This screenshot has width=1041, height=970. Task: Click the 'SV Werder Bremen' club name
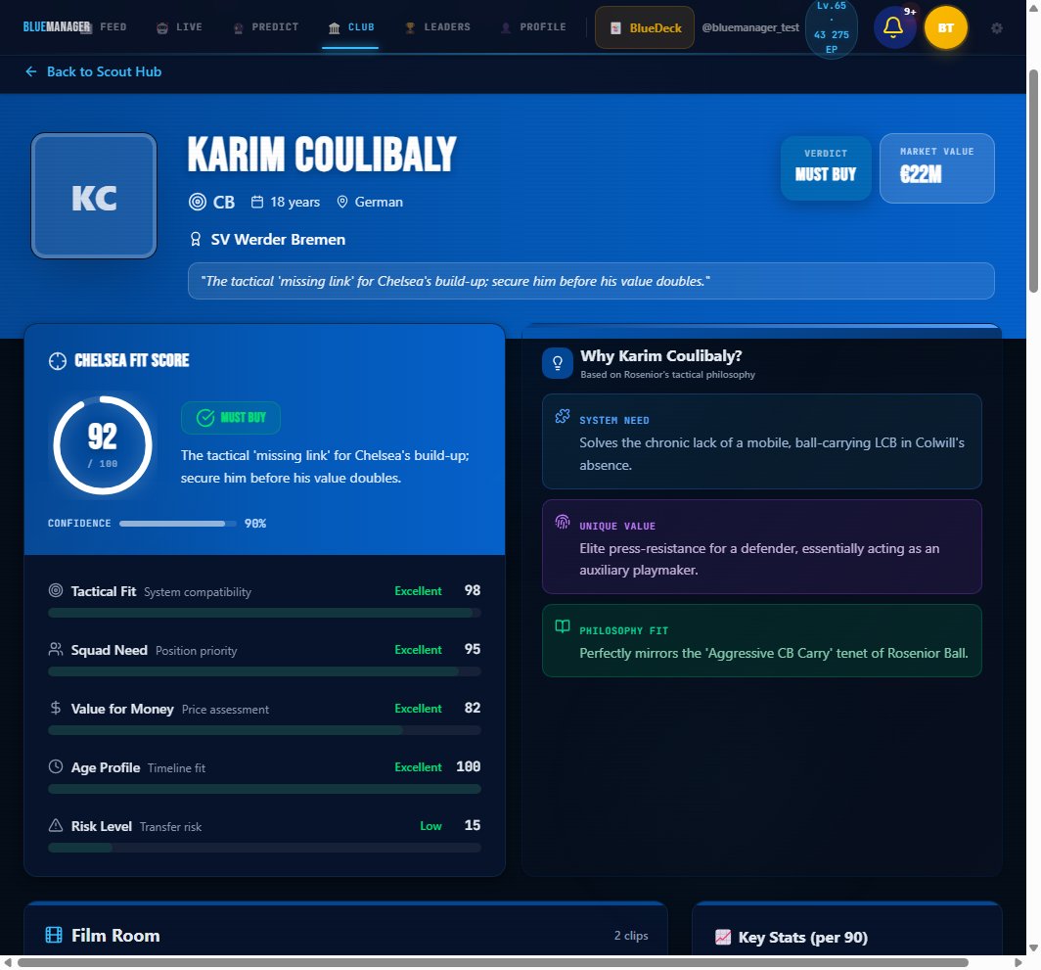[278, 239]
